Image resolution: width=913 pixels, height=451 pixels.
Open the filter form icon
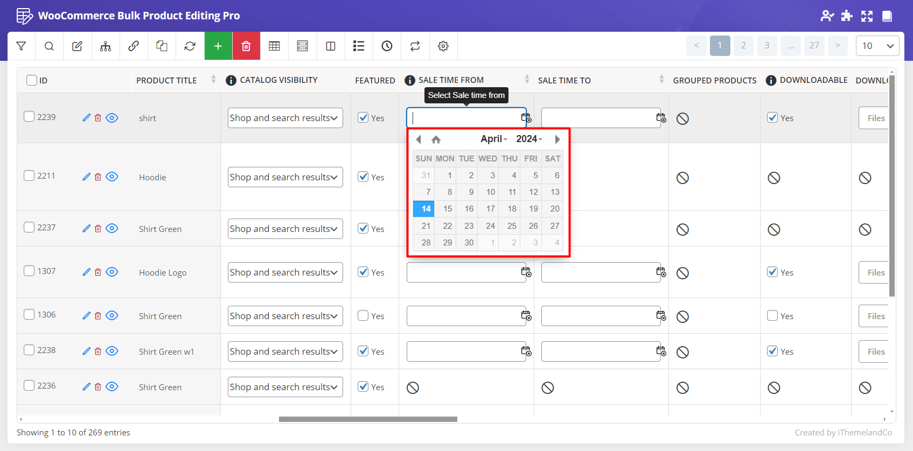(x=21, y=46)
